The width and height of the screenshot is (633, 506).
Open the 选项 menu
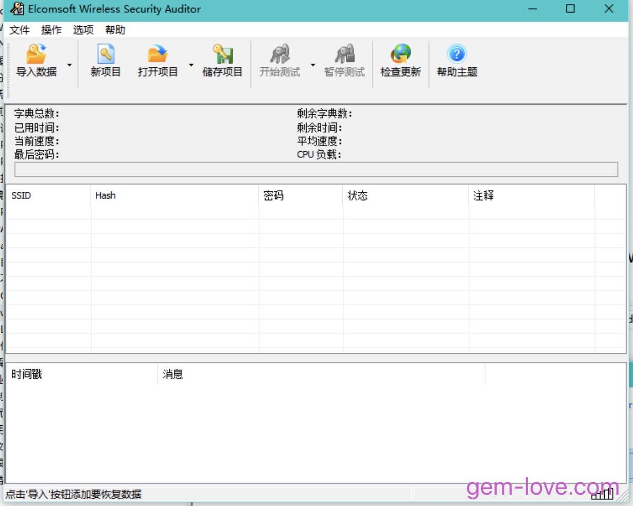coord(83,30)
